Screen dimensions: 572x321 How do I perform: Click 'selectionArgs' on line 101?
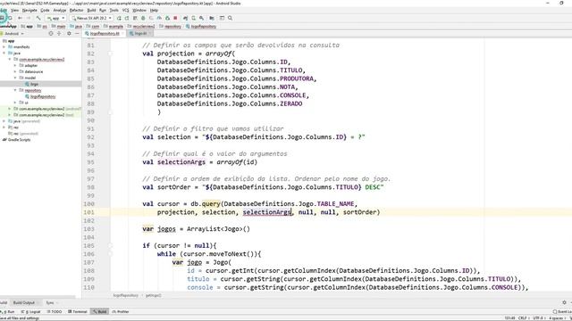click(x=267, y=212)
